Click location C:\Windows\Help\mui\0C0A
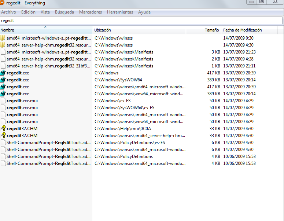The height and width of the screenshot is (221, 284). pyautogui.click(x=123, y=129)
